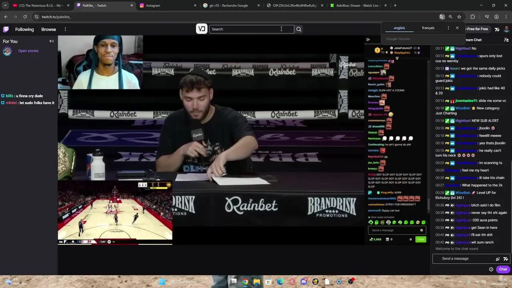Click the translate icon in address bar
This screenshot has height=288, width=512.
(x=442, y=17)
